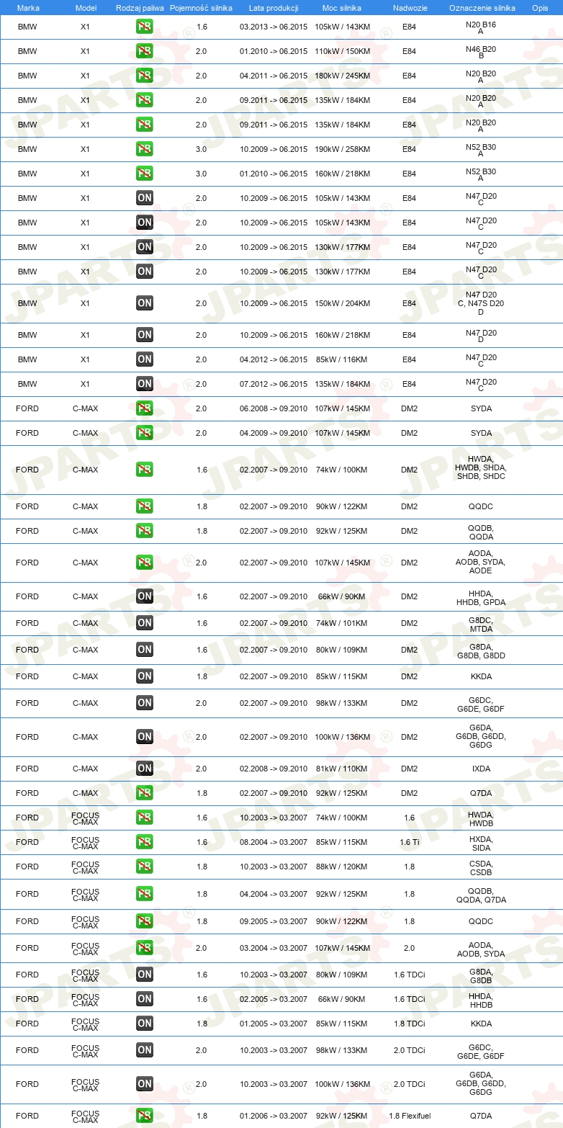Click the petrol icon in the 04.2004 FOCUS C-MAX row
This screenshot has width=563, height=1128.
(x=145, y=894)
